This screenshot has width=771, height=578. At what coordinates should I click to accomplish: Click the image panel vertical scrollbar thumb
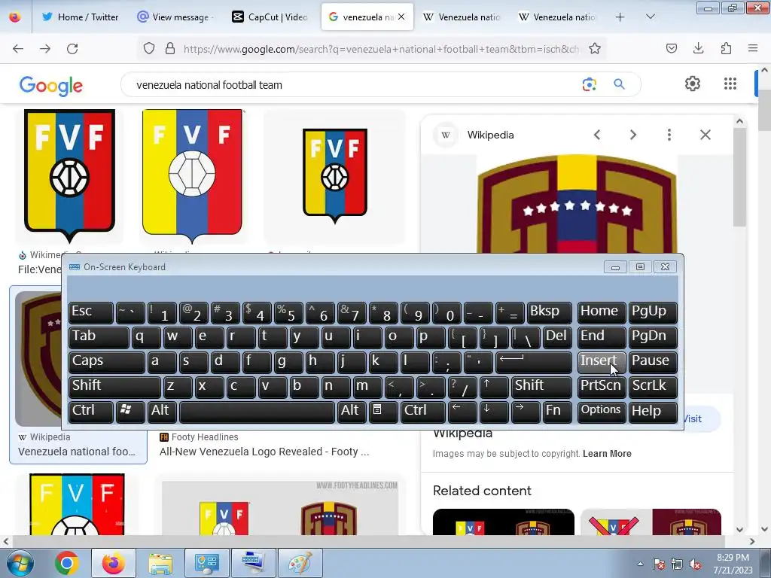739,178
